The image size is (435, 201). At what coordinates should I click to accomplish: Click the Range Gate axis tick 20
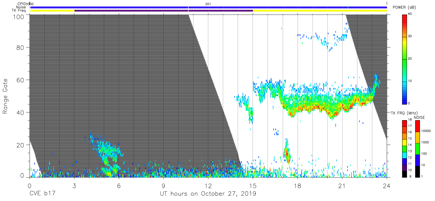(20, 145)
